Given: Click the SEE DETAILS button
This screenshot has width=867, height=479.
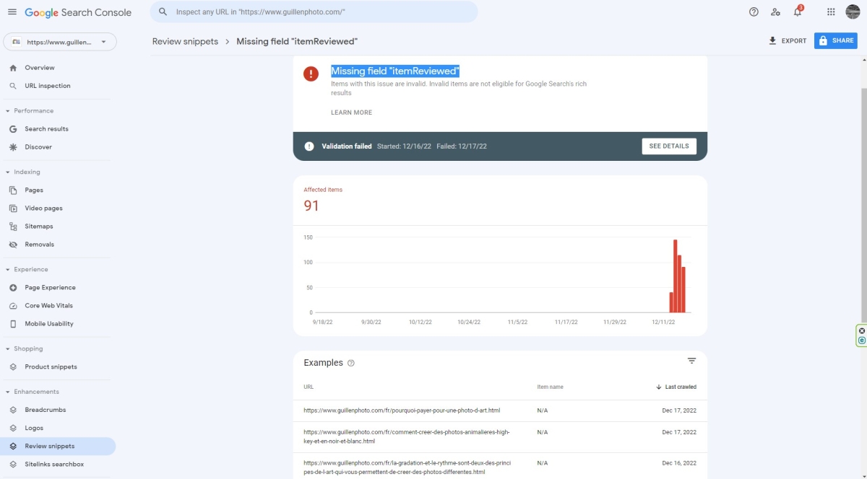Looking at the screenshot, I should point(669,146).
